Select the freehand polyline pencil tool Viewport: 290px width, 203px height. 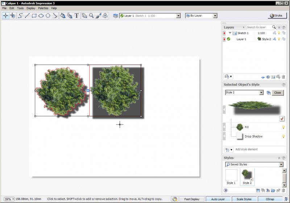coord(55,16)
